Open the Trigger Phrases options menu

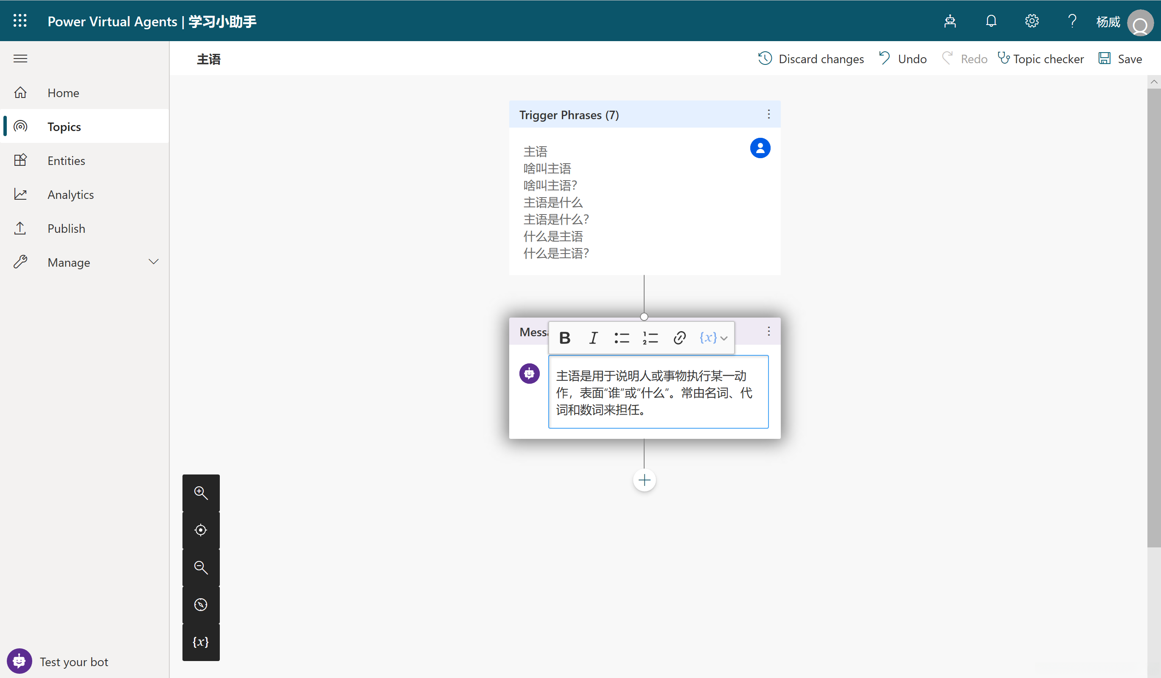pos(768,114)
